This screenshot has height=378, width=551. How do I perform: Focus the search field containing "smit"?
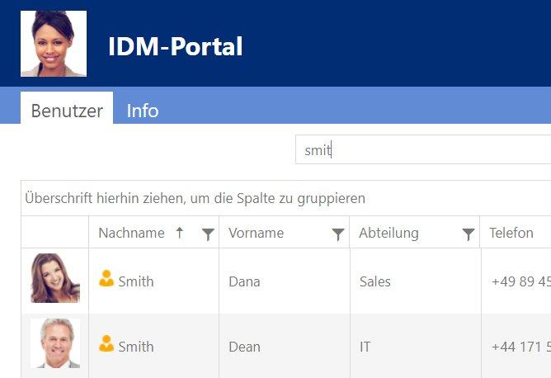pos(421,150)
